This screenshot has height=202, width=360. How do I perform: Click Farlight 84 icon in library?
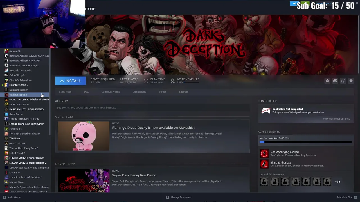[6, 129]
